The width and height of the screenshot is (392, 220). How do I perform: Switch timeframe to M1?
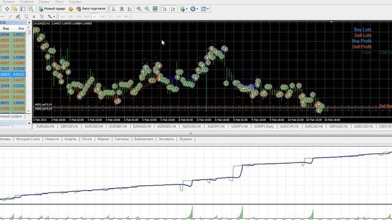click(62, 16)
